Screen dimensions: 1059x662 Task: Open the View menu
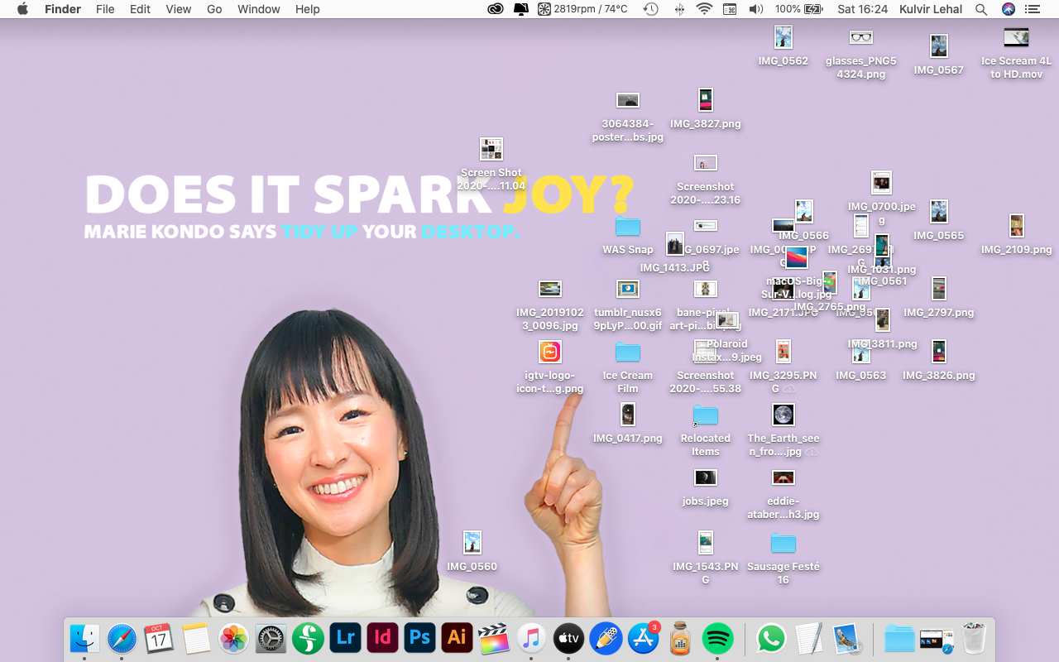[179, 9]
